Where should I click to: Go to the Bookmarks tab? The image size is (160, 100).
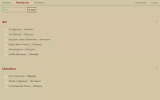coord(39,2)
